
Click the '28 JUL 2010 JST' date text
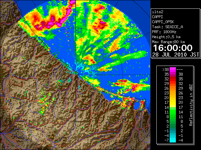(x=176, y=55)
